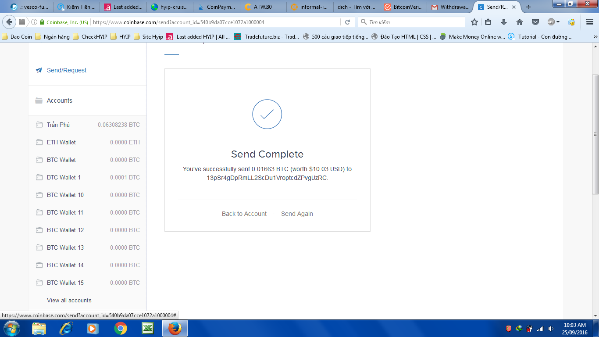
Task: Open Windows Explorer from the taskbar
Action: [39, 328]
